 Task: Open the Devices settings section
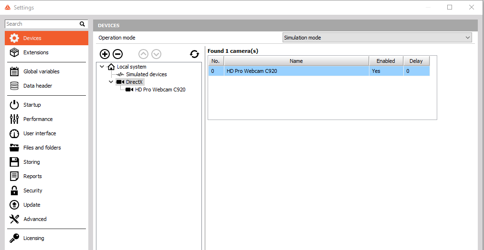point(47,38)
